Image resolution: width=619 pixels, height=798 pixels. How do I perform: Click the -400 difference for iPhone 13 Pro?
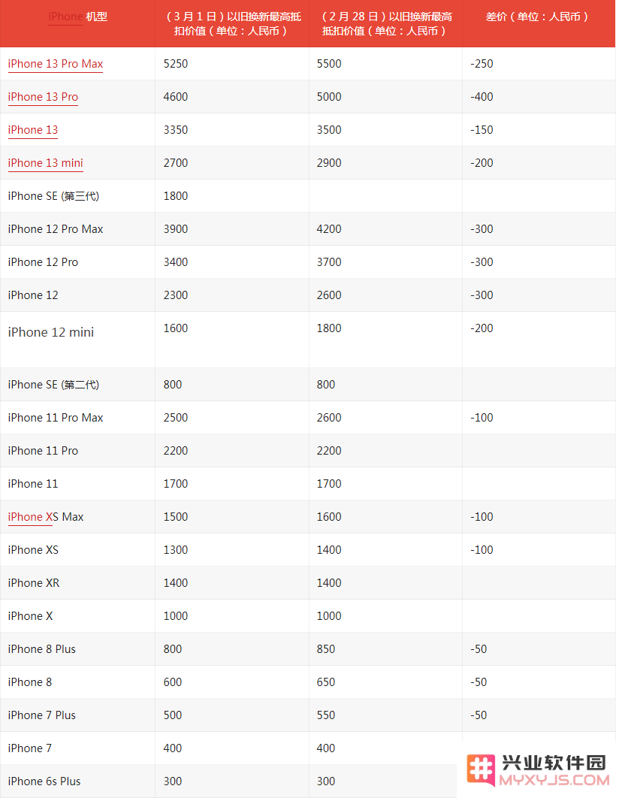pos(482,97)
